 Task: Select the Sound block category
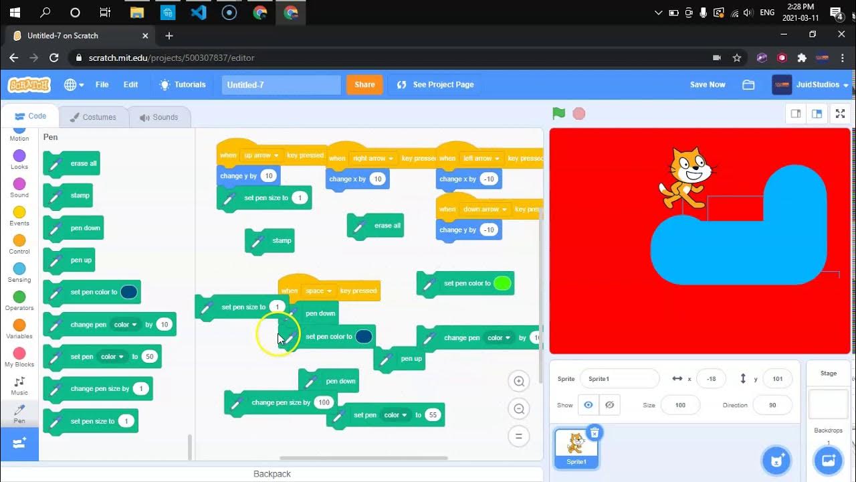pos(19,188)
